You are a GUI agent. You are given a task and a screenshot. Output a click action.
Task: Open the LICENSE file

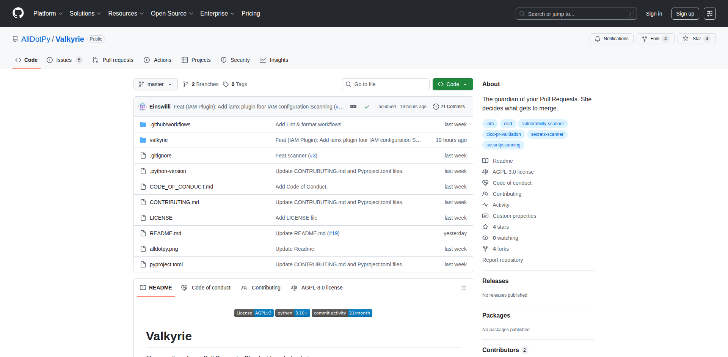(x=161, y=218)
